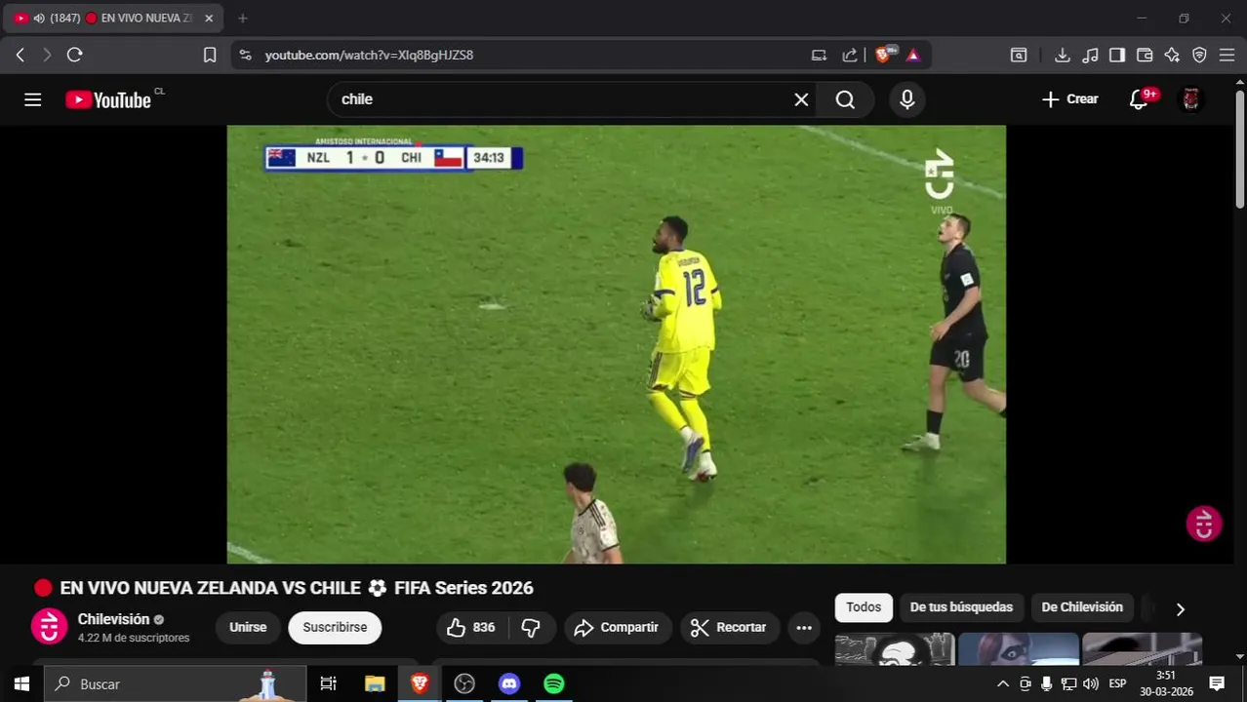Toggle the browser sidebar panel

[x=1117, y=55]
